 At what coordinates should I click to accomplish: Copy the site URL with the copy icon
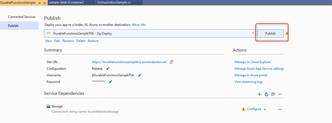172,62
